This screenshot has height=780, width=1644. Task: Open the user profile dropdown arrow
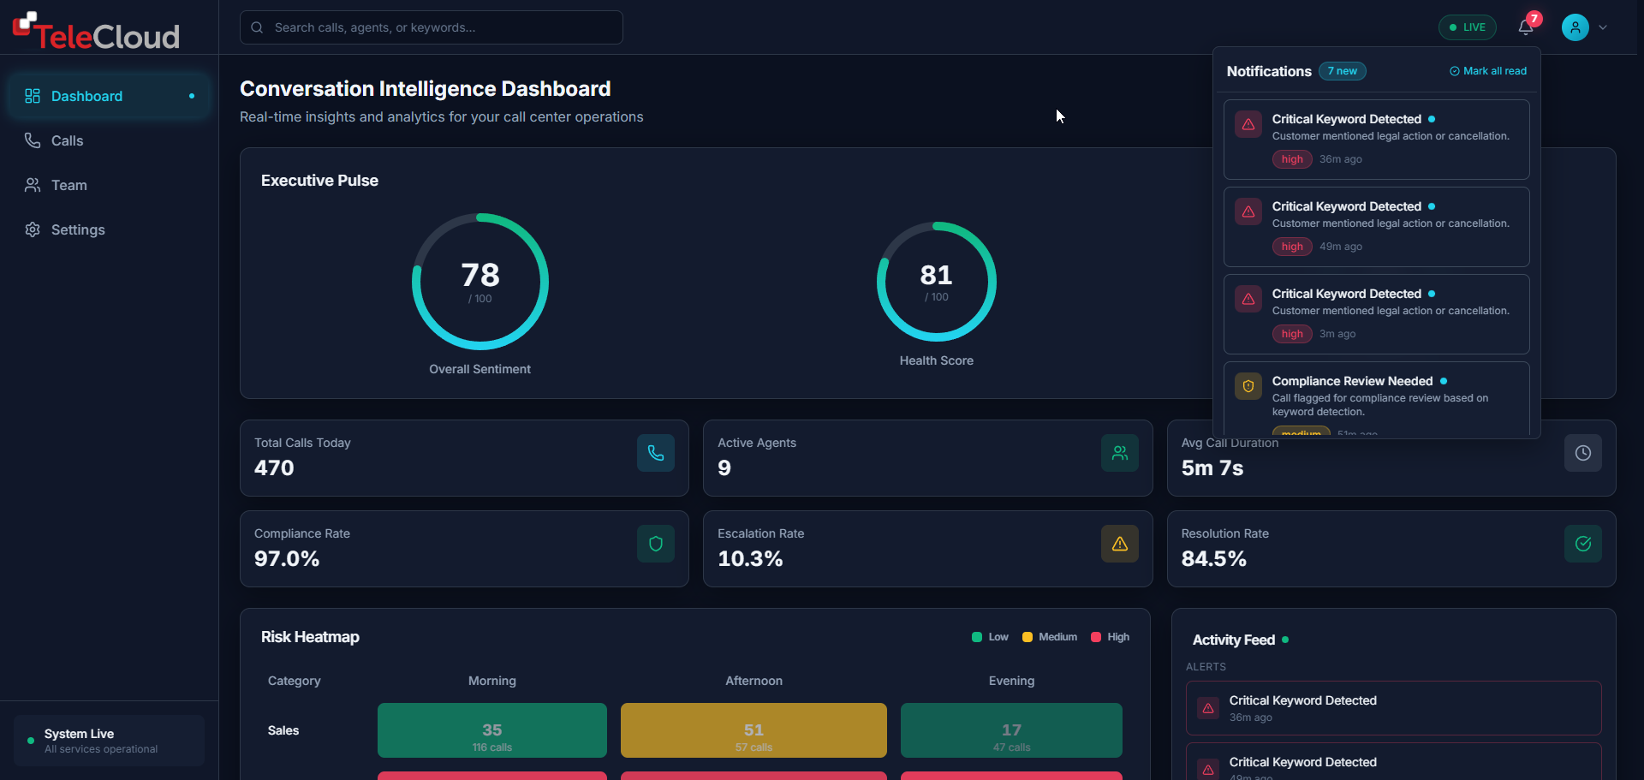click(x=1603, y=27)
